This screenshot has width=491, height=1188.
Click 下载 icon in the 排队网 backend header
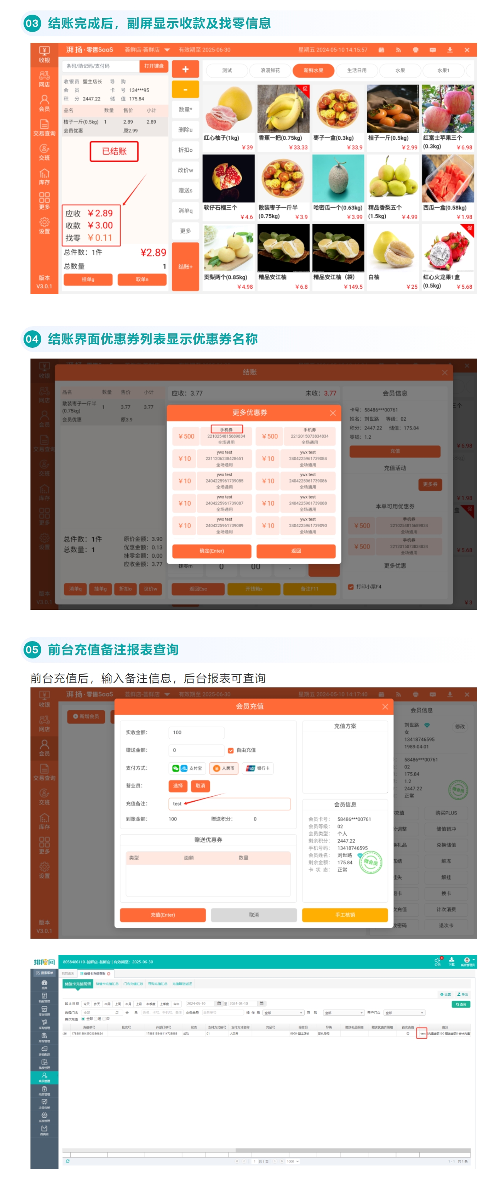point(451,961)
